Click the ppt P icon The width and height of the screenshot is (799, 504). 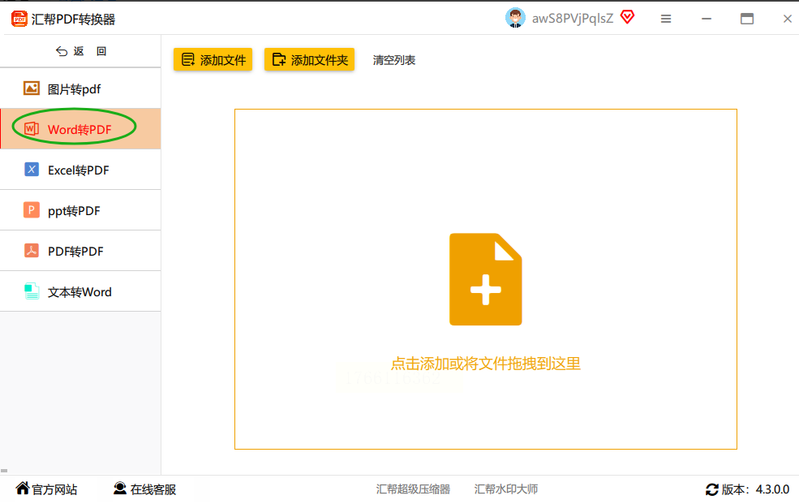click(x=32, y=209)
